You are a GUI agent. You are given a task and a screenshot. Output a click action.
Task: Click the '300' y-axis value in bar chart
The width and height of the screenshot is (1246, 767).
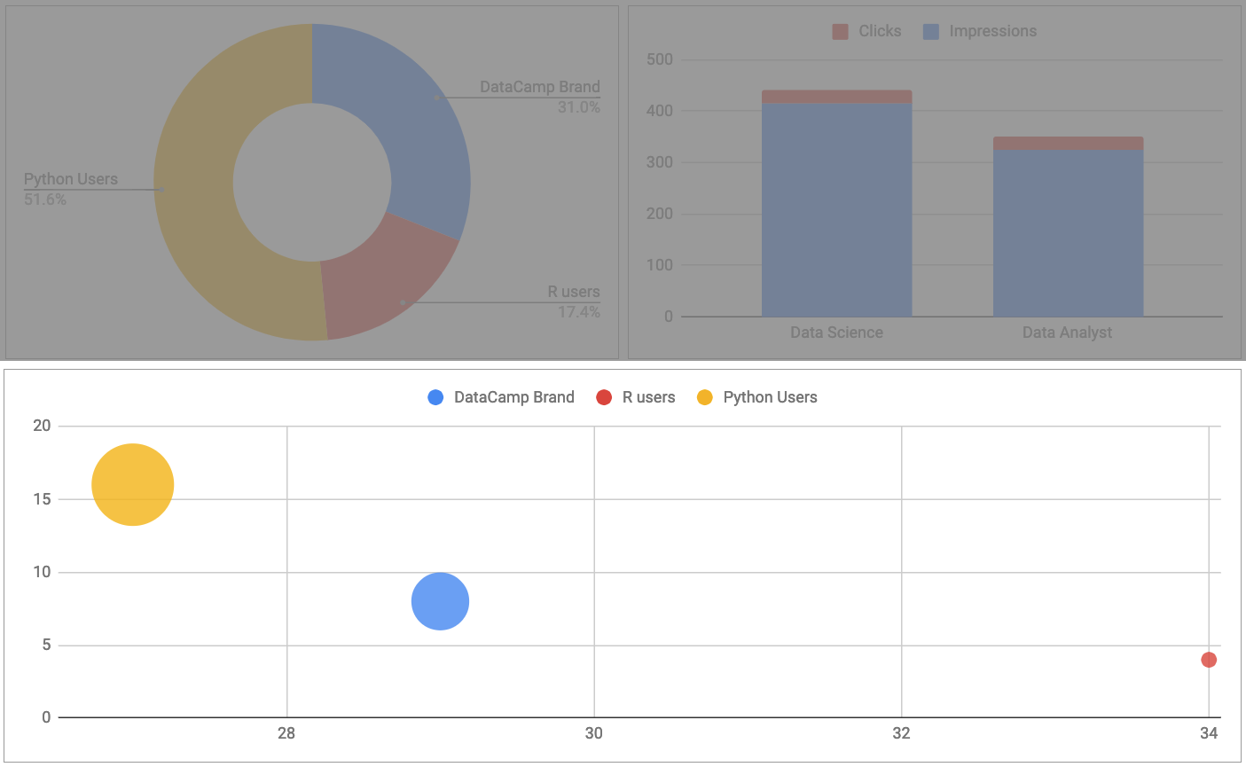pos(660,162)
